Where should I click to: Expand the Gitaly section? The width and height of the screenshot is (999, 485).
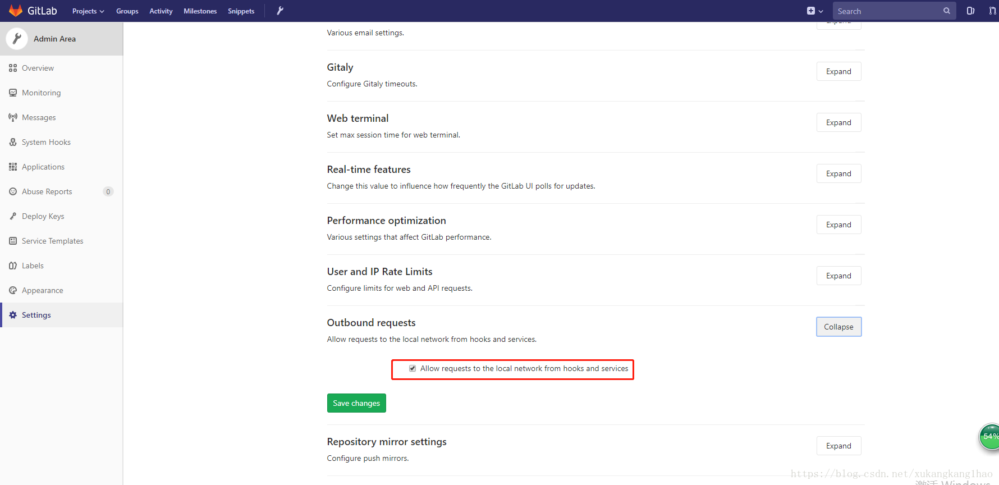tap(838, 71)
